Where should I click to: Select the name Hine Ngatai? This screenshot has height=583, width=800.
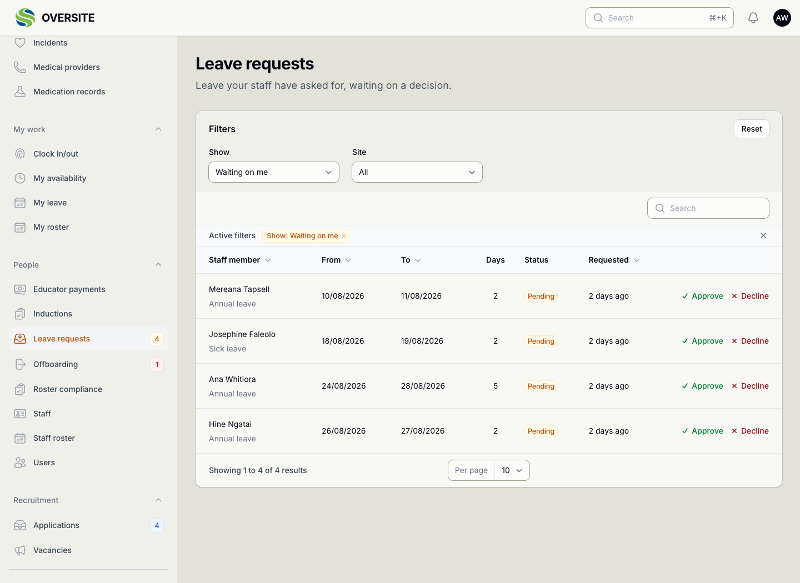coord(231,424)
